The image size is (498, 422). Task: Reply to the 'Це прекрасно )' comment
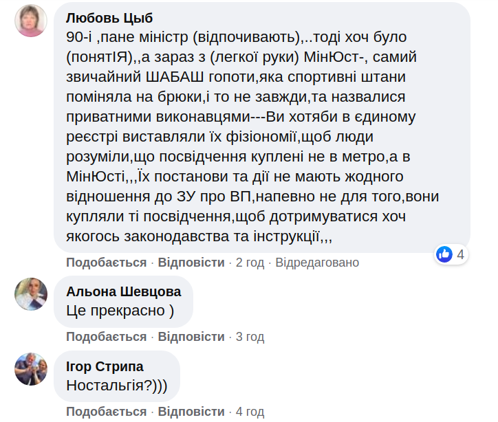point(191,337)
